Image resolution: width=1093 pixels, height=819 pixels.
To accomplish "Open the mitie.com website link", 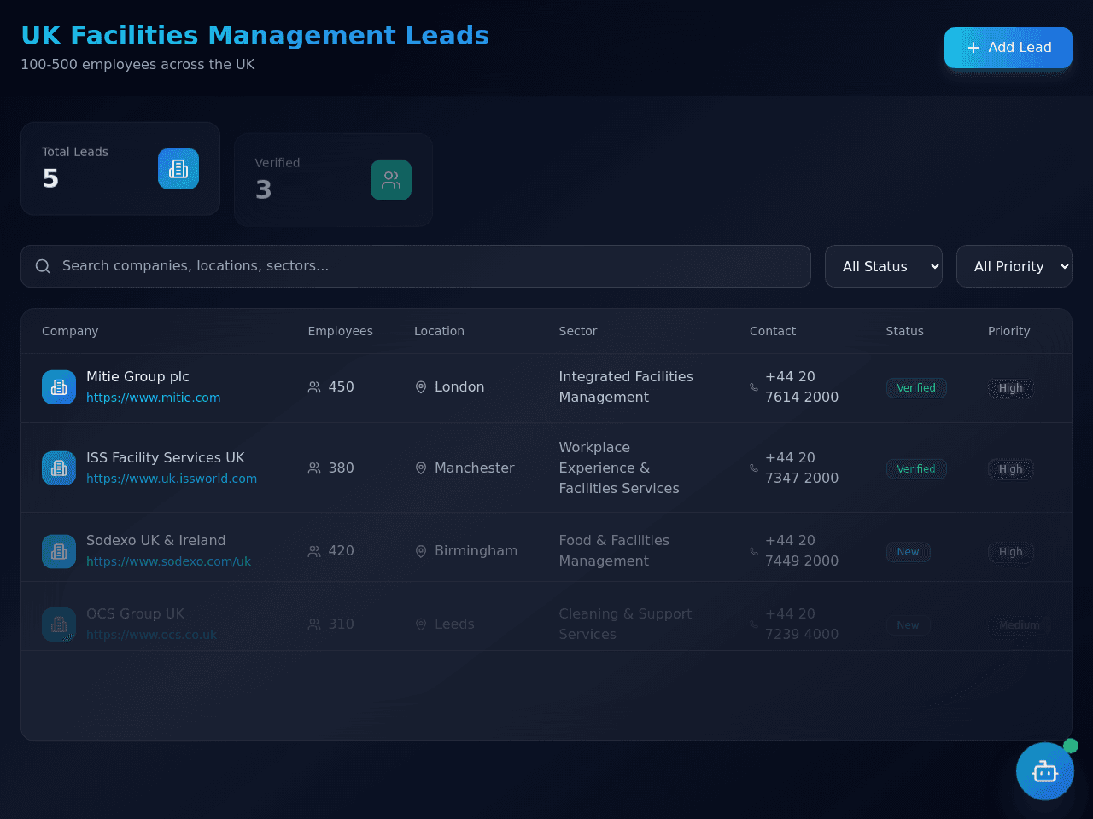I will (154, 398).
